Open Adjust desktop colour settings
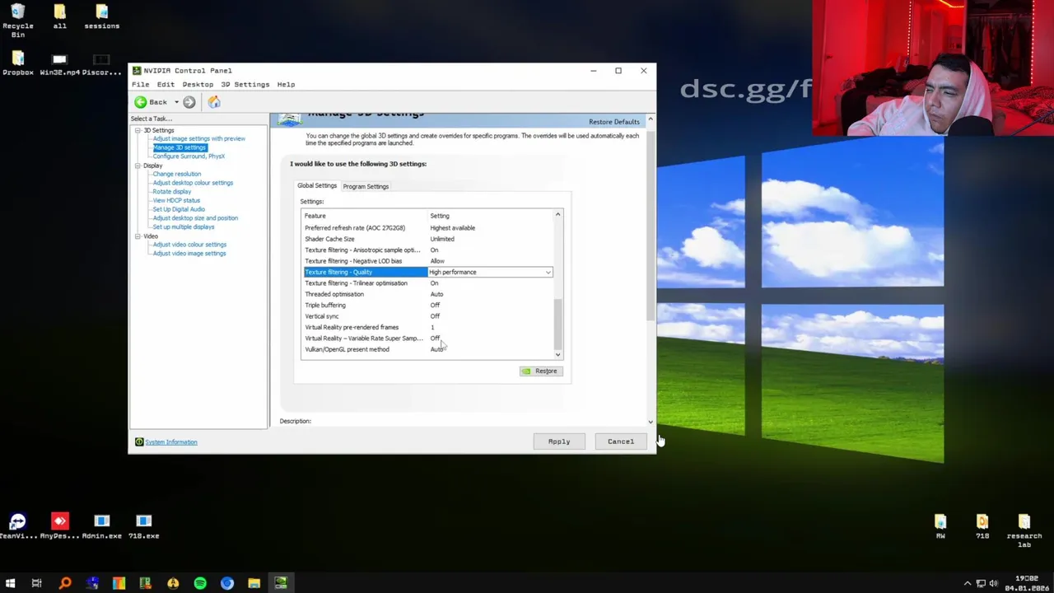The height and width of the screenshot is (593, 1054). pos(193,183)
